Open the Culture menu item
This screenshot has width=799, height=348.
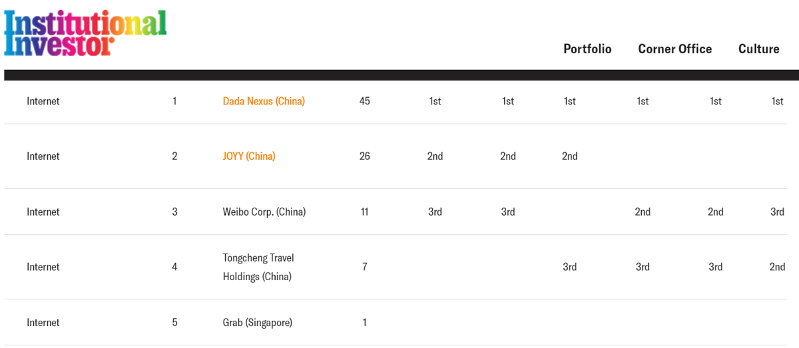[x=759, y=49]
